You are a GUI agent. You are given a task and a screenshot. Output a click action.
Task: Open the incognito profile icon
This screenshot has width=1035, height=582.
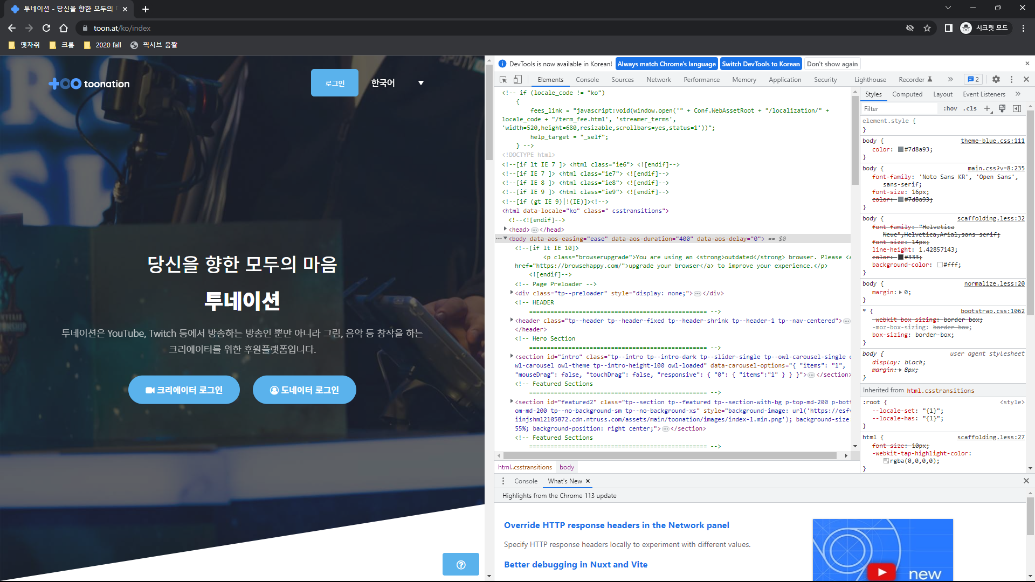pyautogui.click(x=984, y=28)
